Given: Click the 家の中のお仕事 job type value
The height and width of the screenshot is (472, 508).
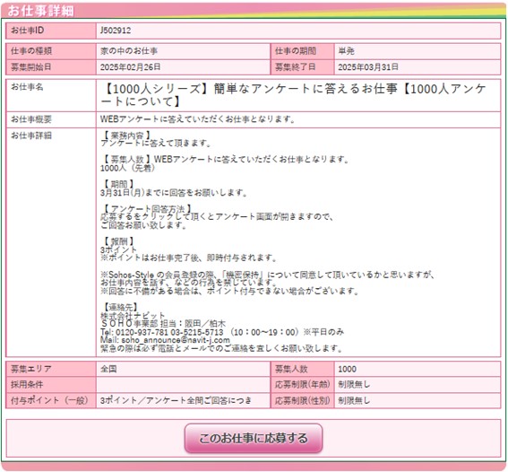Looking at the screenshot, I should tap(129, 51).
